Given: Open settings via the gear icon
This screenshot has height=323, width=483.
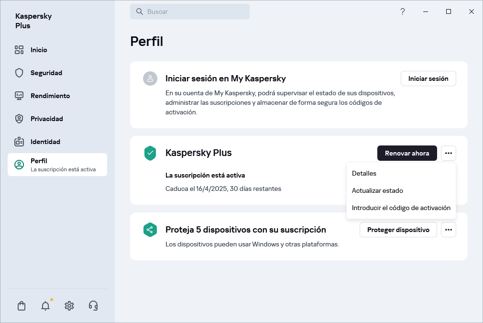Looking at the screenshot, I should click(69, 306).
